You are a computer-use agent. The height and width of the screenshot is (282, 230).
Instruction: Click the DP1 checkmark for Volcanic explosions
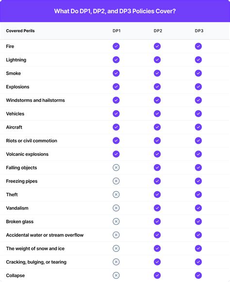pyautogui.click(x=116, y=154)
